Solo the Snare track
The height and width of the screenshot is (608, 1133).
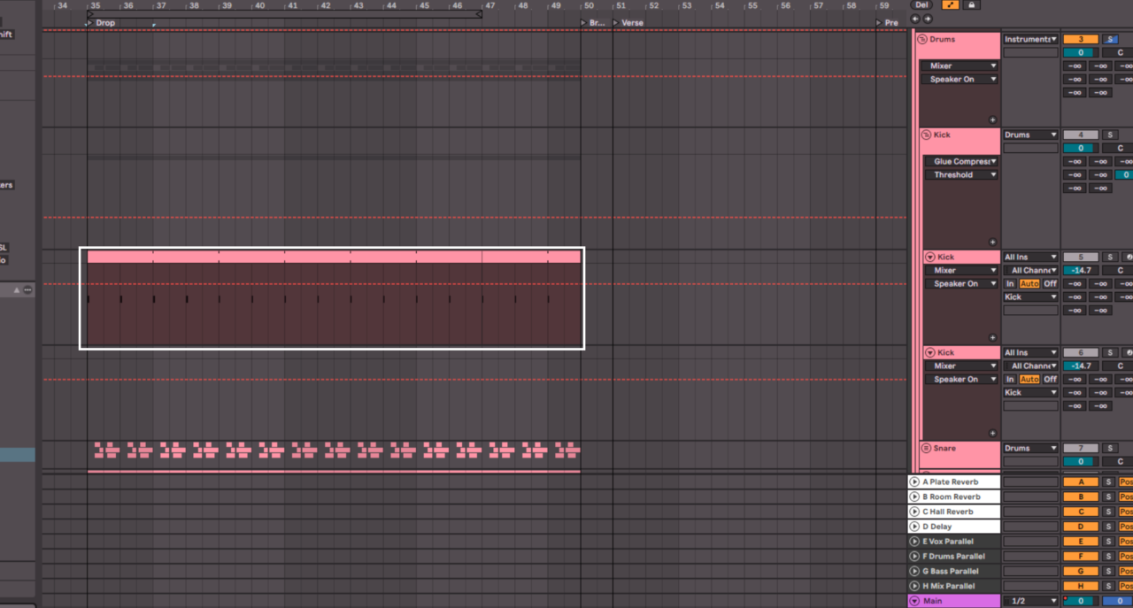click(x=1110, y=448)
